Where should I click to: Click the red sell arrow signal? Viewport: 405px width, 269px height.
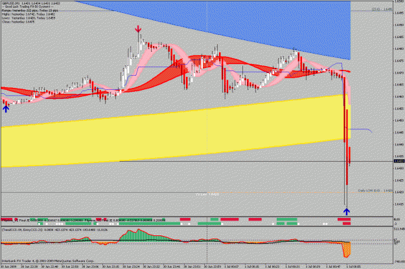138,29
